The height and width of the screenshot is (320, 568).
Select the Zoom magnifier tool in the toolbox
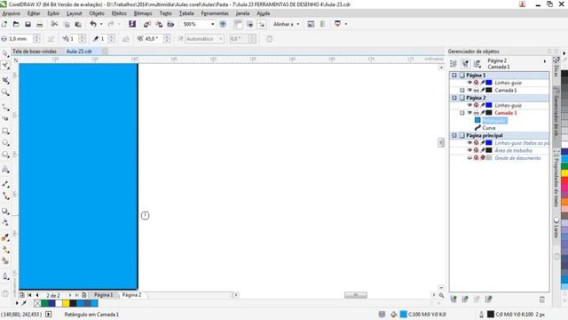point(5,92)
